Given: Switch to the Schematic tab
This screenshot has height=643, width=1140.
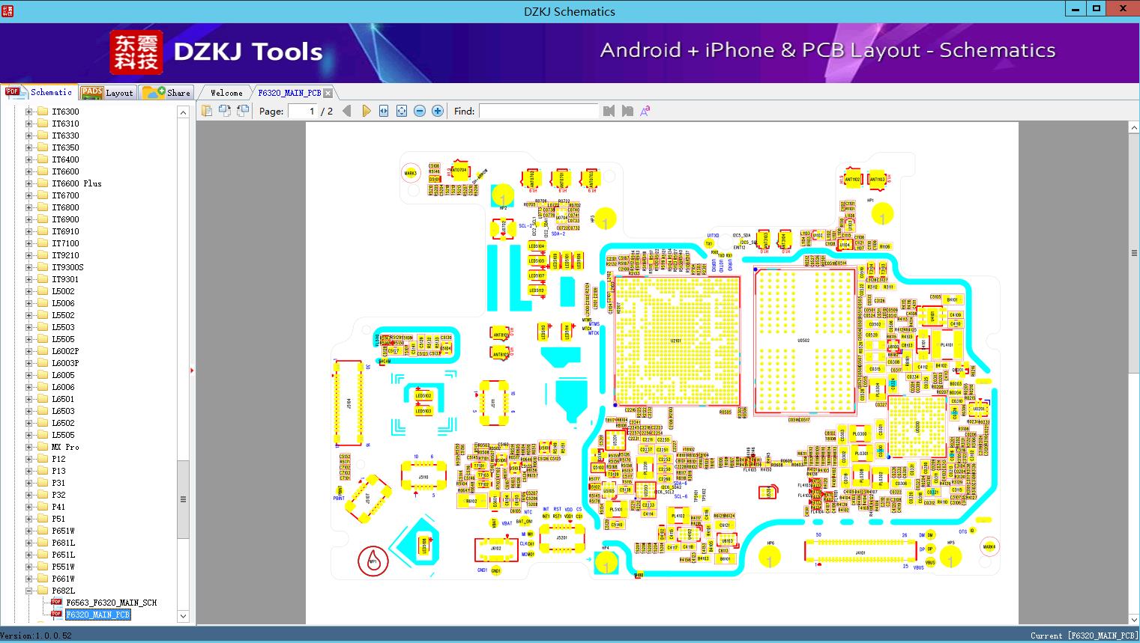Looking at the screenshot, I should [x=39, y=92].
